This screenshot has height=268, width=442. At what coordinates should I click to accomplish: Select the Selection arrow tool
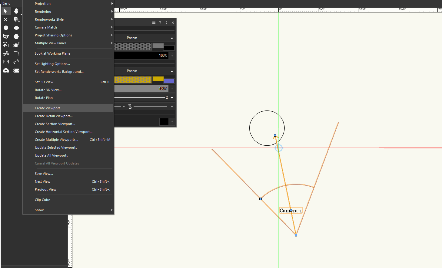(5, 11)
